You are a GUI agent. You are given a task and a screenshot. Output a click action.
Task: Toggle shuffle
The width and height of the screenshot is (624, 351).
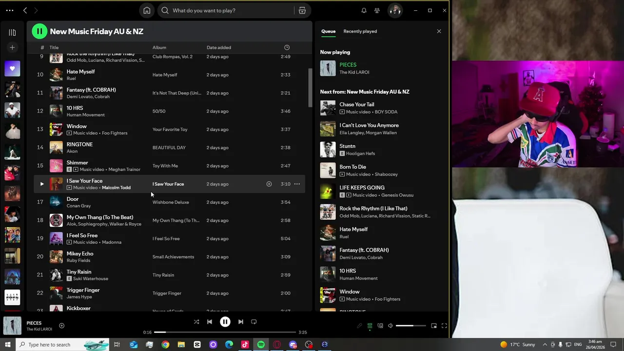pyautogui.click(x=196, y=322)
